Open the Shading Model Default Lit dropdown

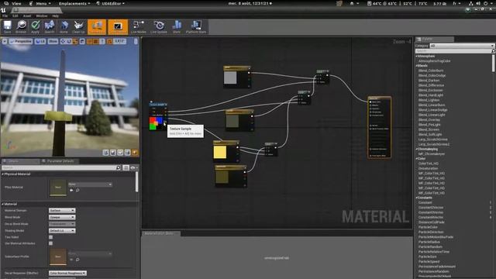coord(62,231)
